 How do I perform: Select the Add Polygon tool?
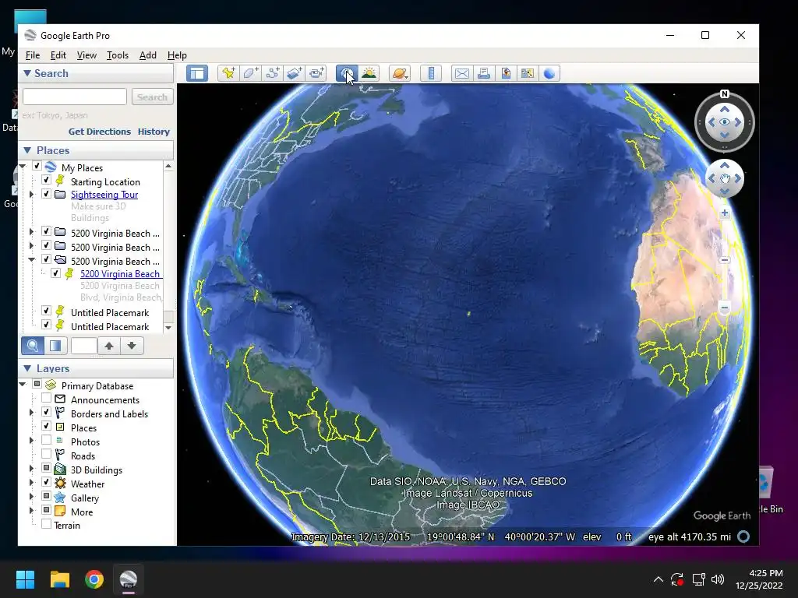point(250,73)
